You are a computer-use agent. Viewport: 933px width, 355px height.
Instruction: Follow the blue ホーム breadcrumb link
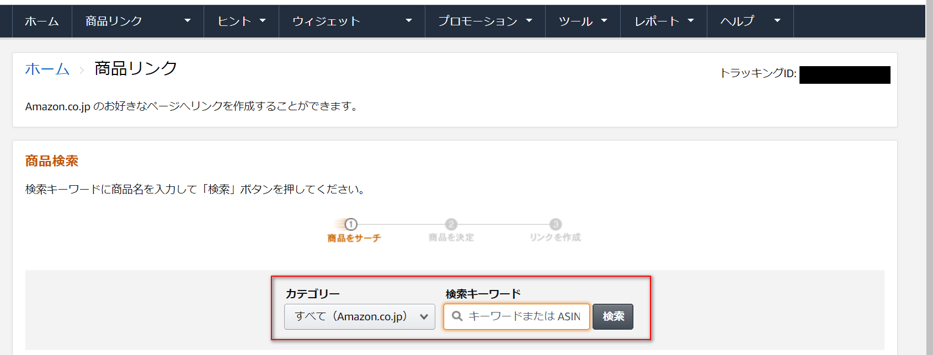[47, 69]
